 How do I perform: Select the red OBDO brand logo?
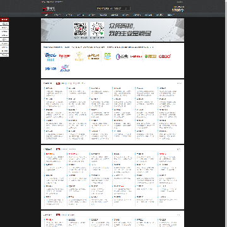pos(165,56)
